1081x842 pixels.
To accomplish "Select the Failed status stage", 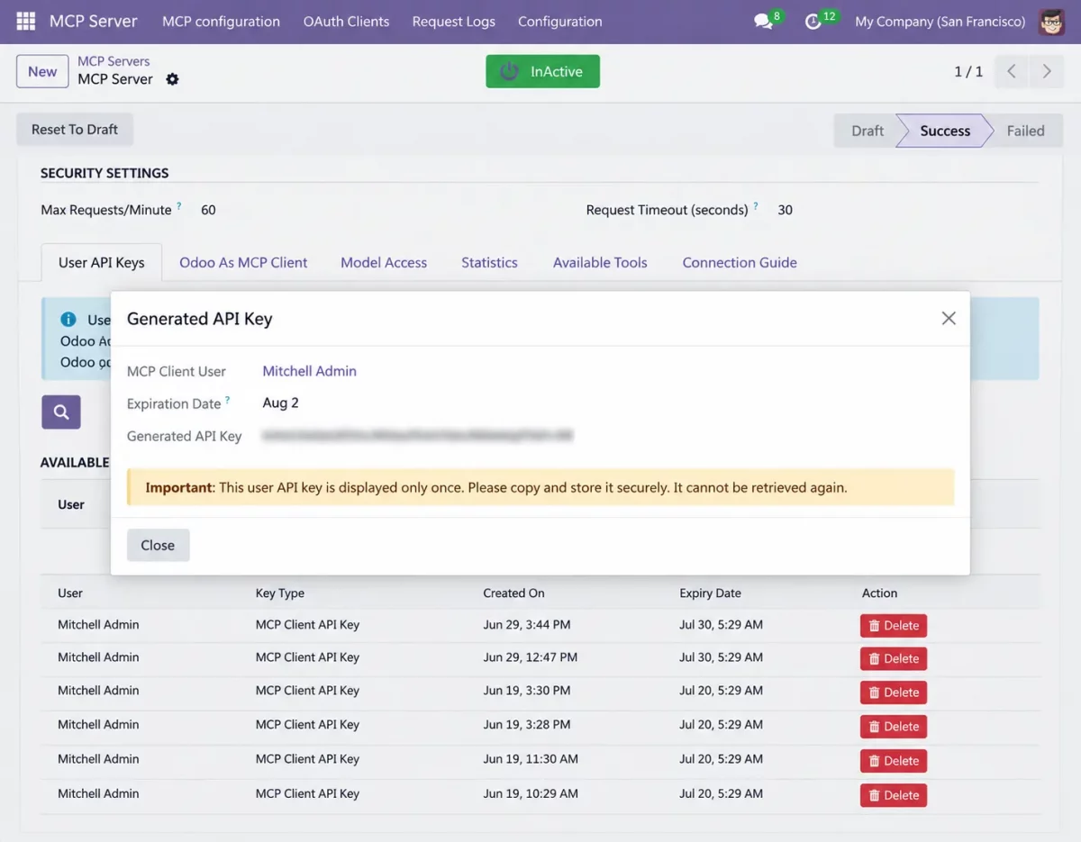I will [1025, 131].
